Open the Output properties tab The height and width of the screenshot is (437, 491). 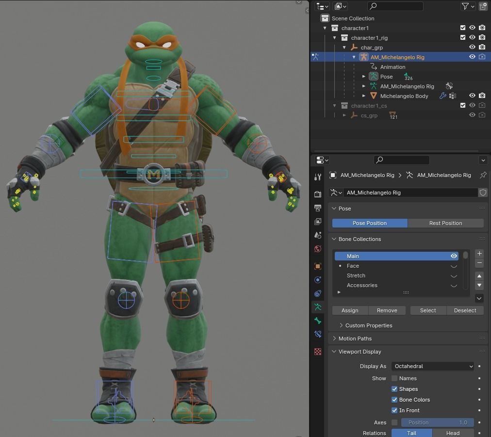[317, 208]
